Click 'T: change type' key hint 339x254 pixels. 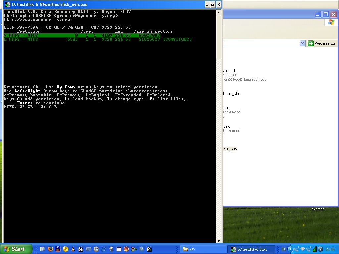point(127,99)
